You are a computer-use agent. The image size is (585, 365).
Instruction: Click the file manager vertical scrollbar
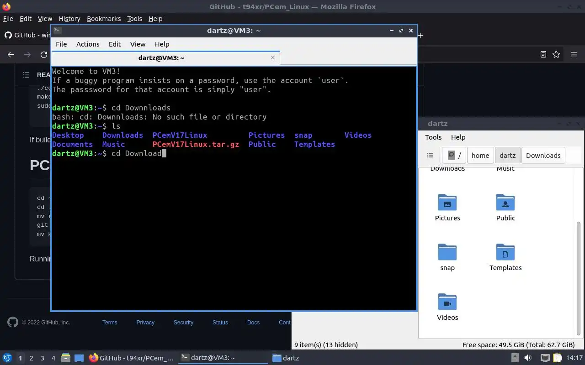[579, 278]
